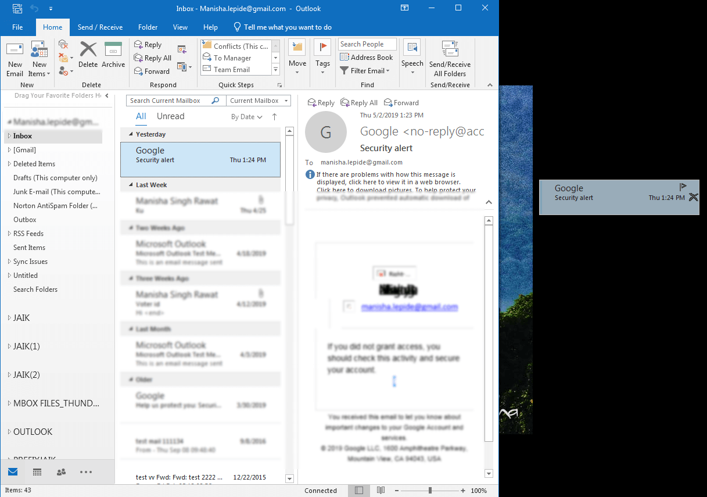Adjust the zoom slider handle
The image size is (707, 497).
(430, 491)
